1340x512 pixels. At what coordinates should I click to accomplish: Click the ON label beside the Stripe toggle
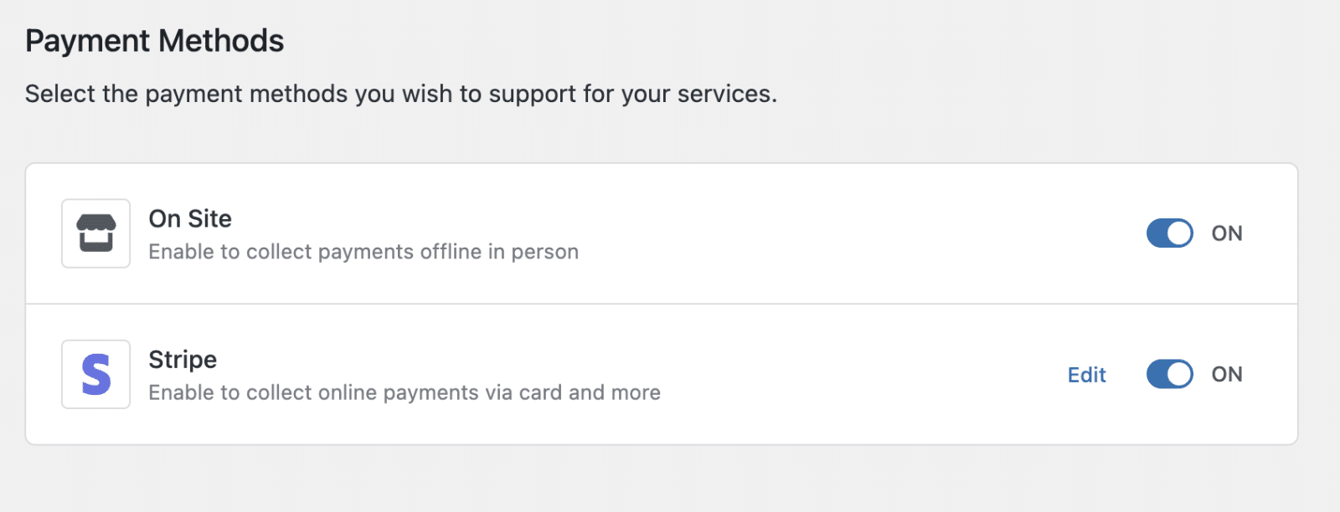[x=1227, y=374]
